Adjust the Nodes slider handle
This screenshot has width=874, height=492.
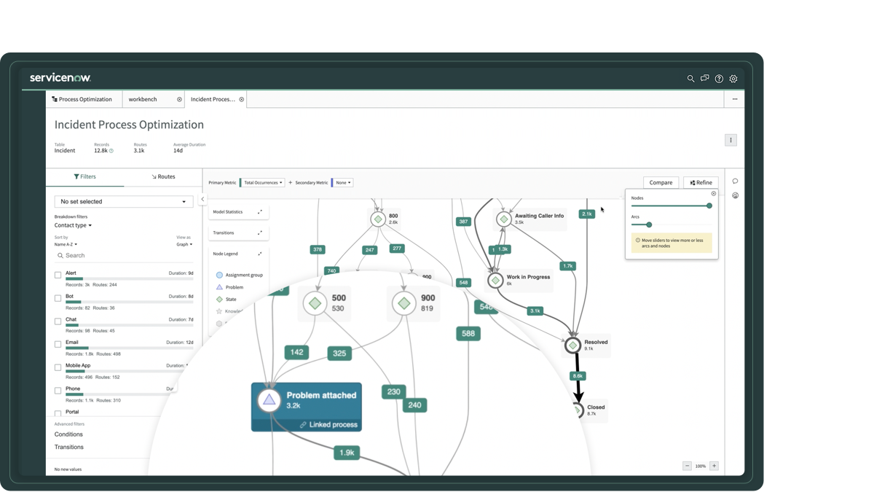[x=709, y=206]
